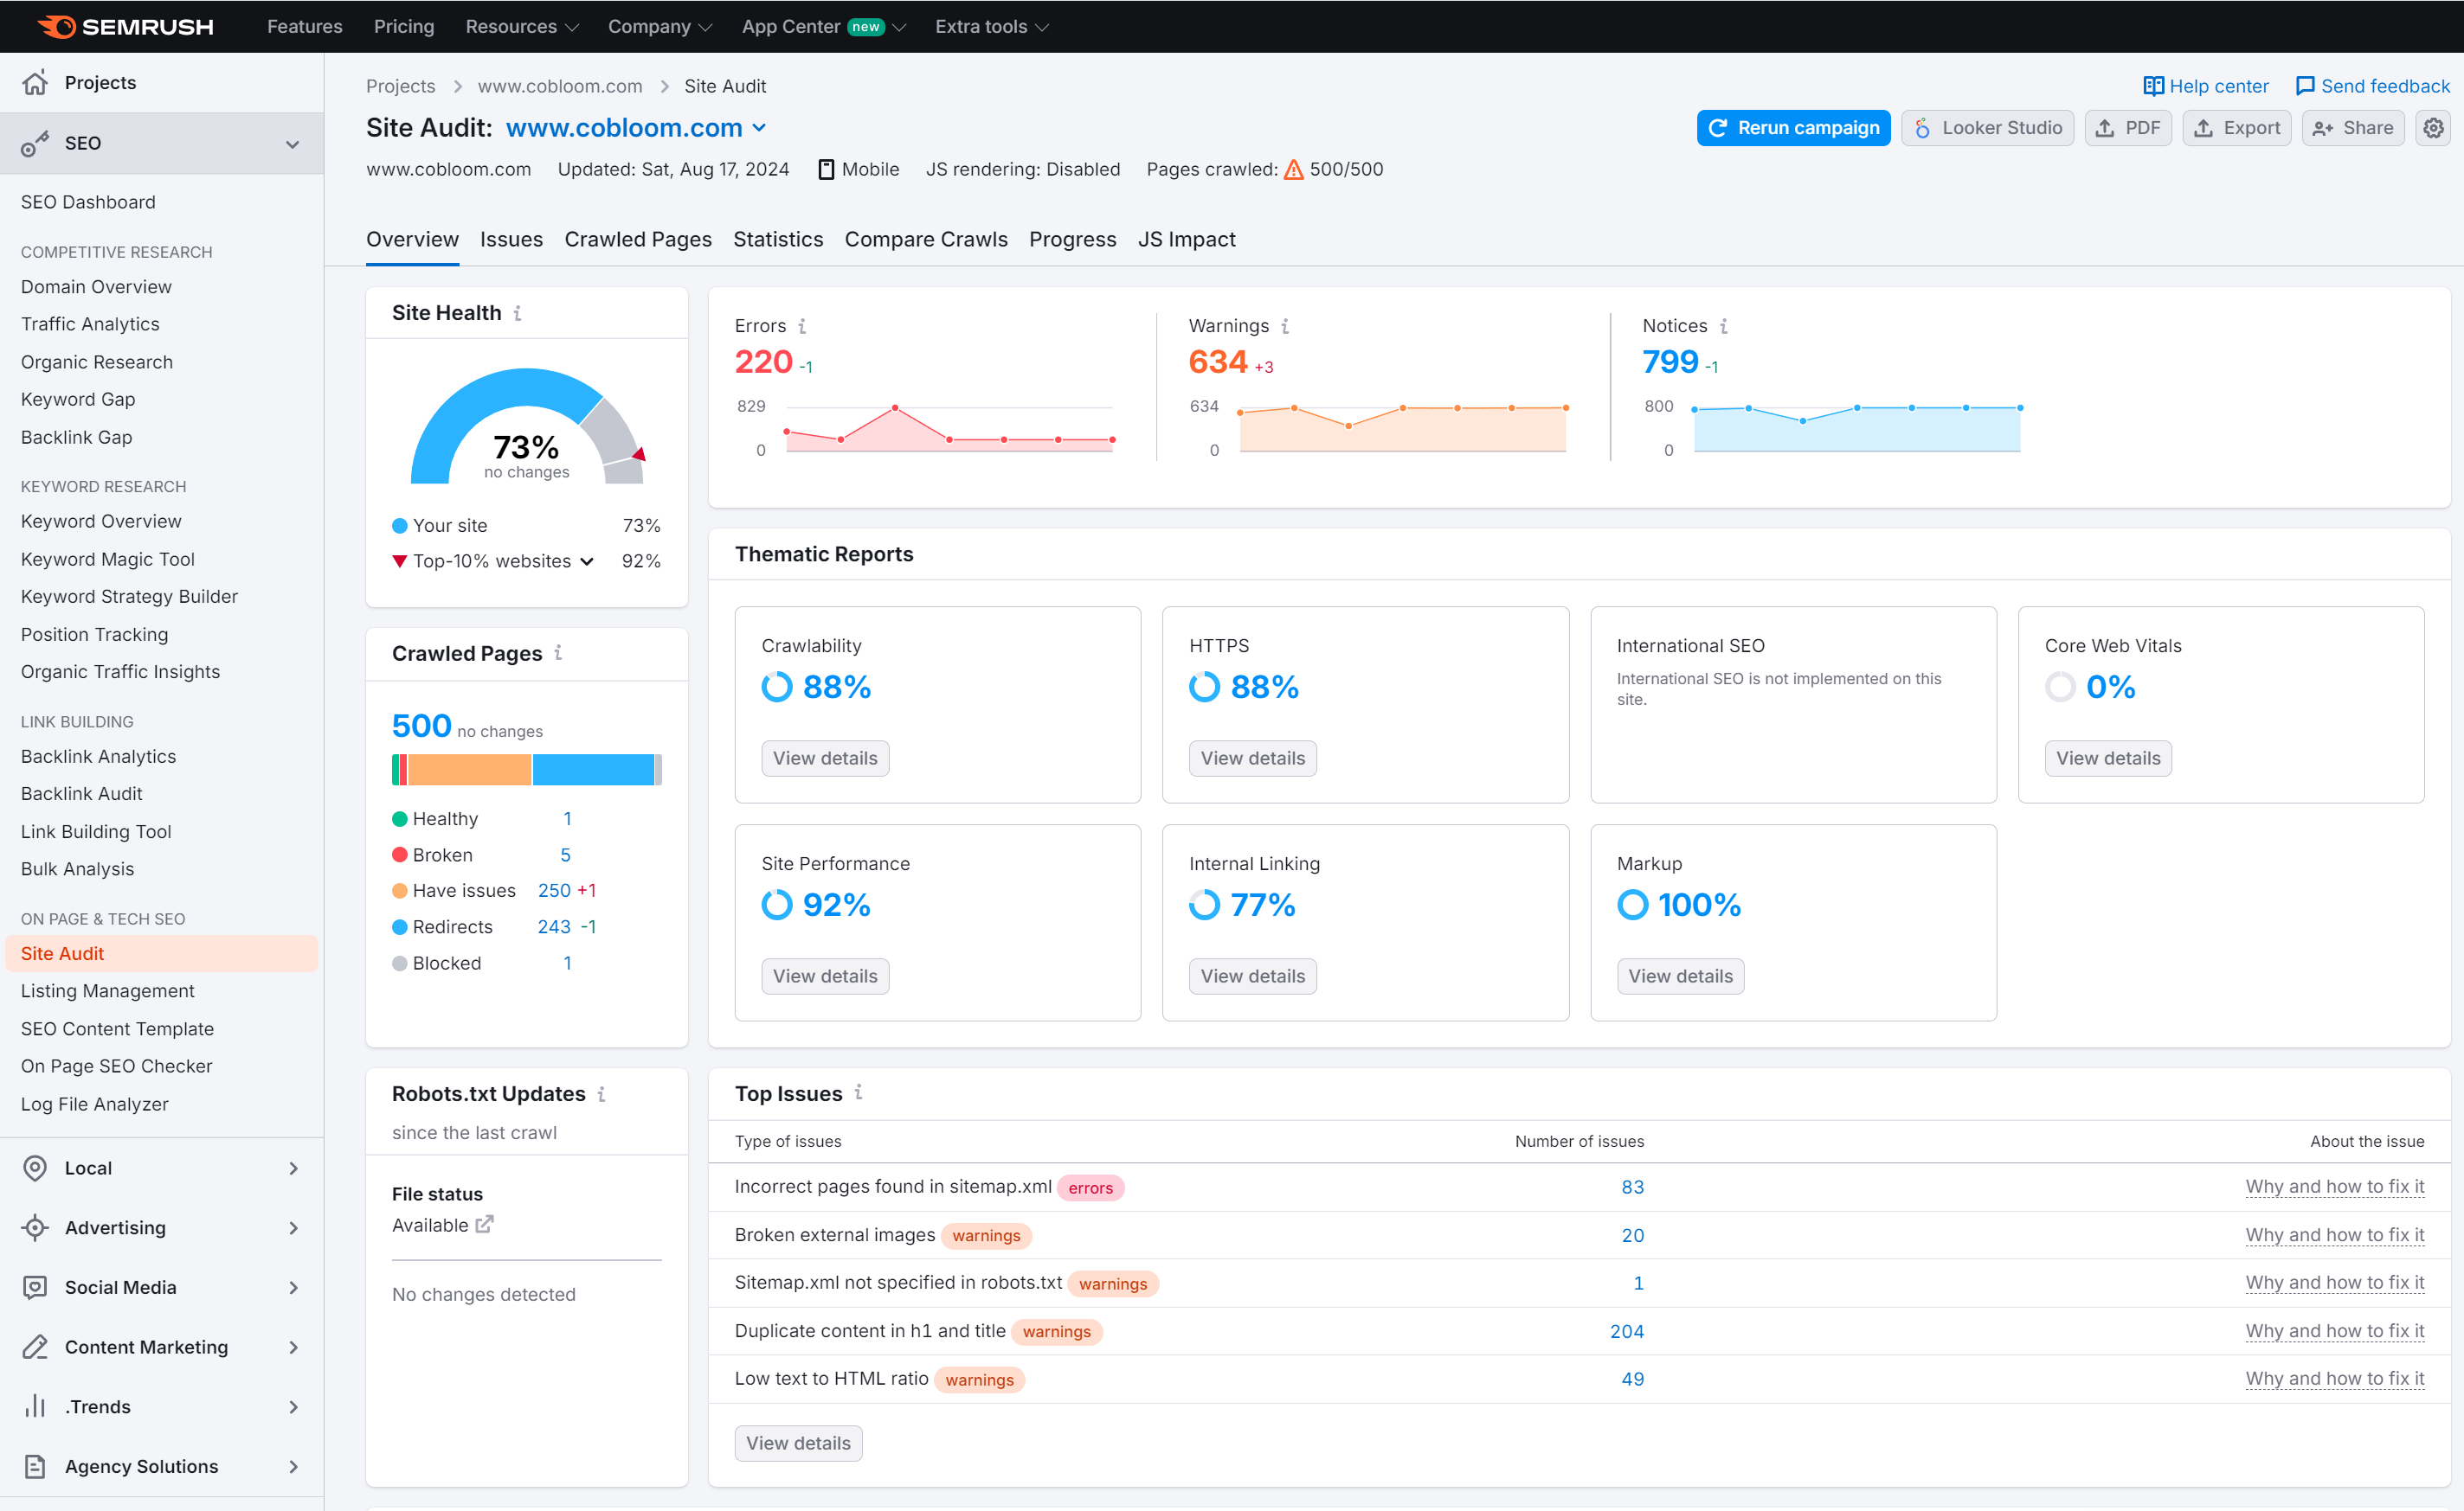Click the SEO key icon in sidebar

[35, 143]
